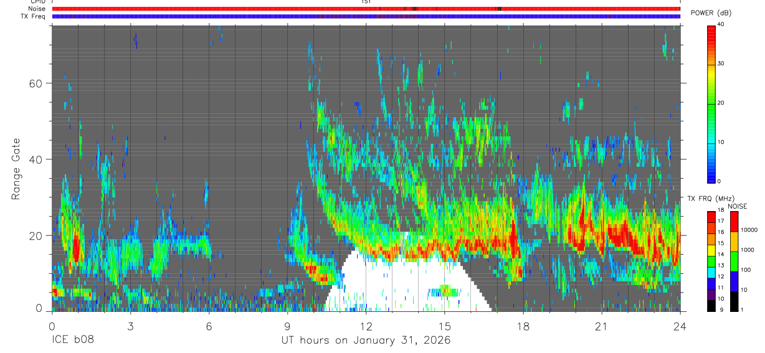Click the 40 tick on the POWER colorbar
Viewport: 765px width, 353px height.
click(x=721, y=25)
